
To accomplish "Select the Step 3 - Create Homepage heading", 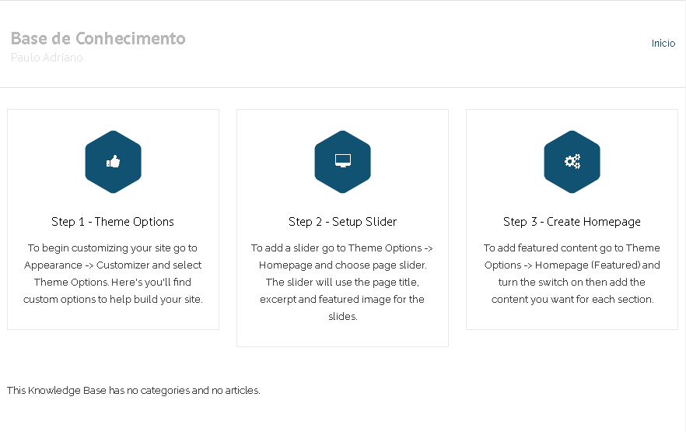I will 572,222.
